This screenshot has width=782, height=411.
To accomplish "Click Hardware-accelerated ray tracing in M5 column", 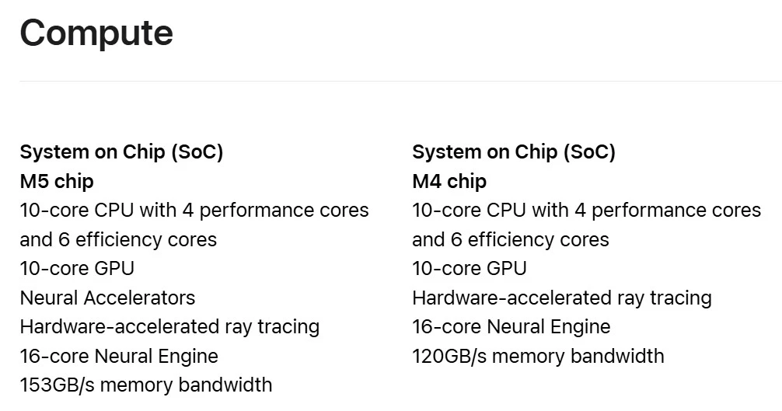I will pos(169,327).
